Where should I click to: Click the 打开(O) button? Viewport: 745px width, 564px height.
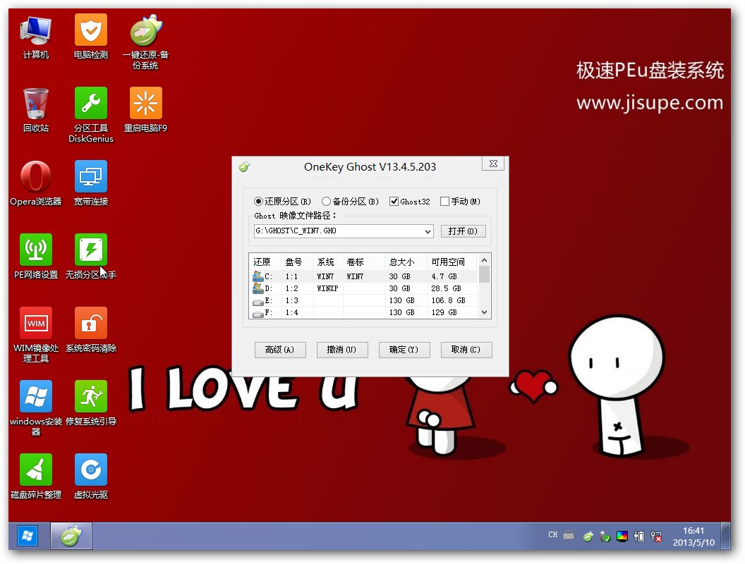464,231
